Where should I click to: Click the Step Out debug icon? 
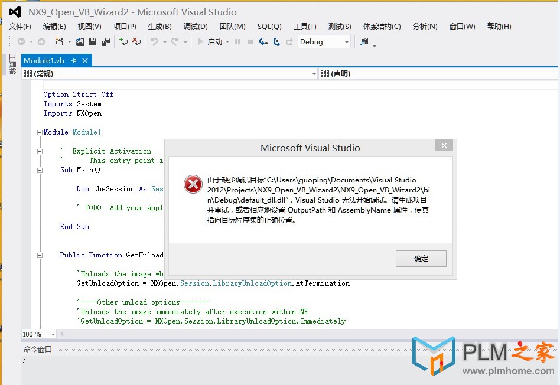289,42
